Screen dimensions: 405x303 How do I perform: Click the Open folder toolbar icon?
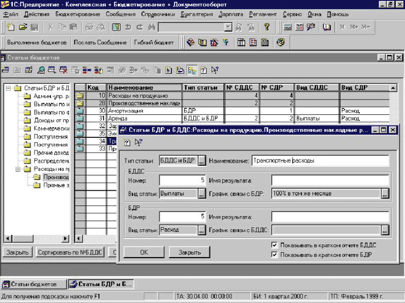[x=23, y=27]
